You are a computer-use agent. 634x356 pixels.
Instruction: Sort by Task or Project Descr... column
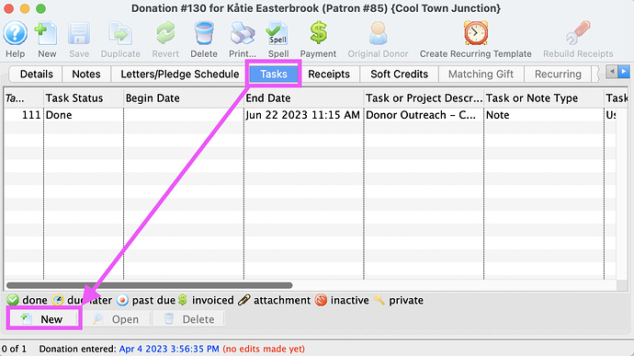(424, 98)
